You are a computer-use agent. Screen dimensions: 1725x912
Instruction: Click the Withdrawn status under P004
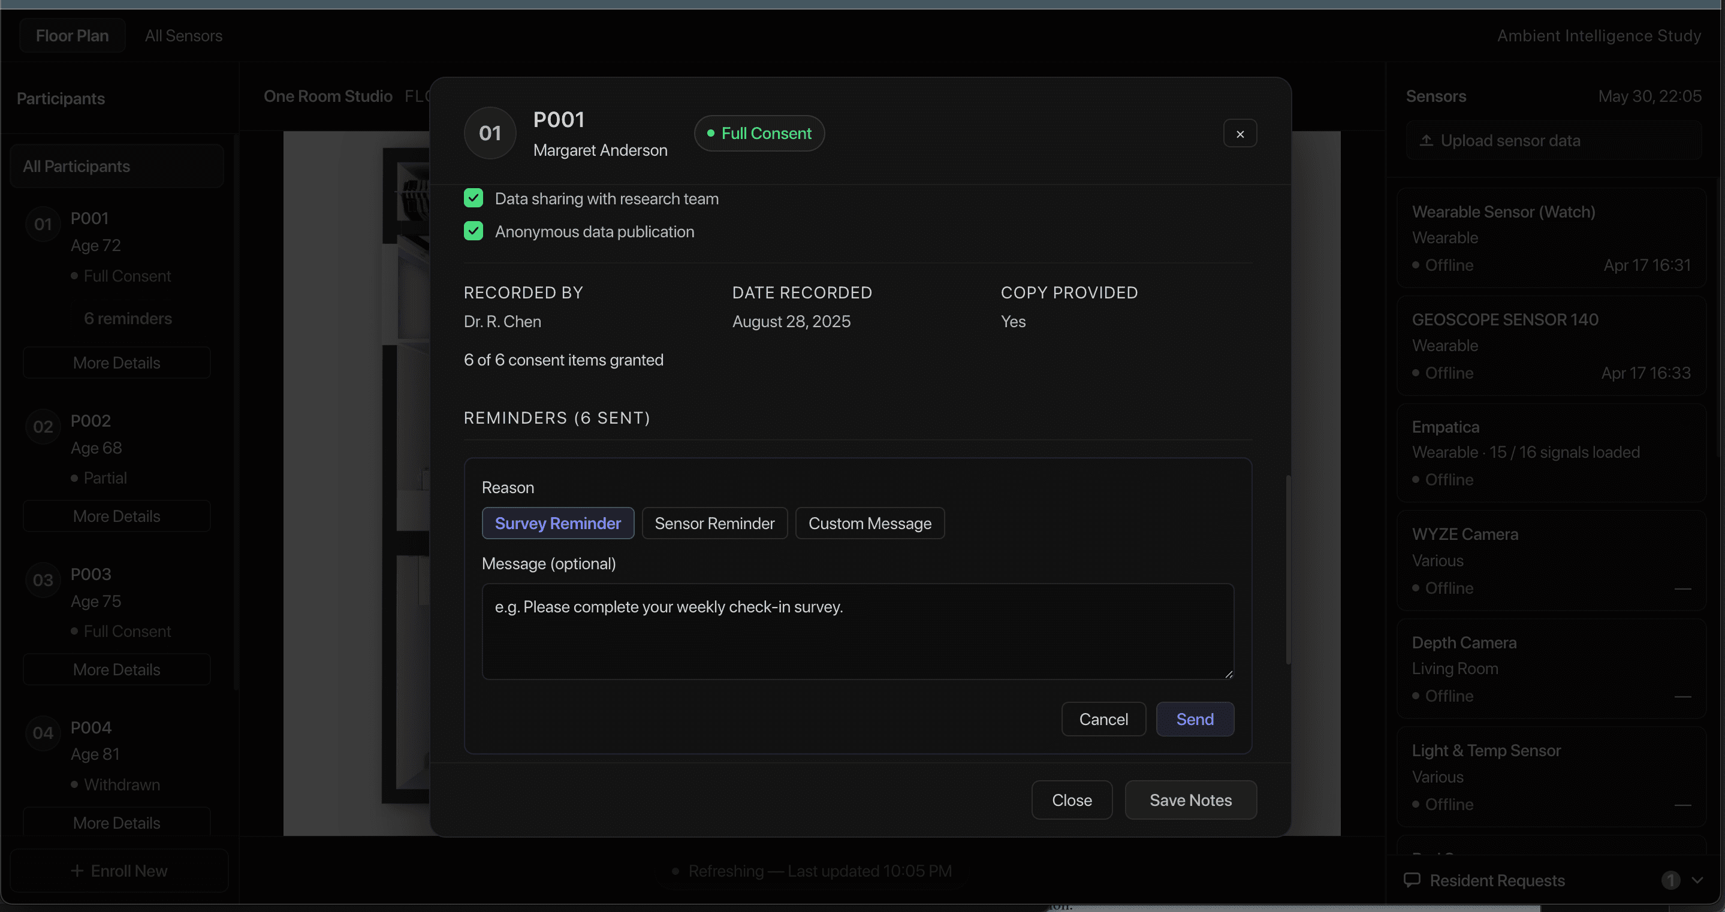point(116,784)
